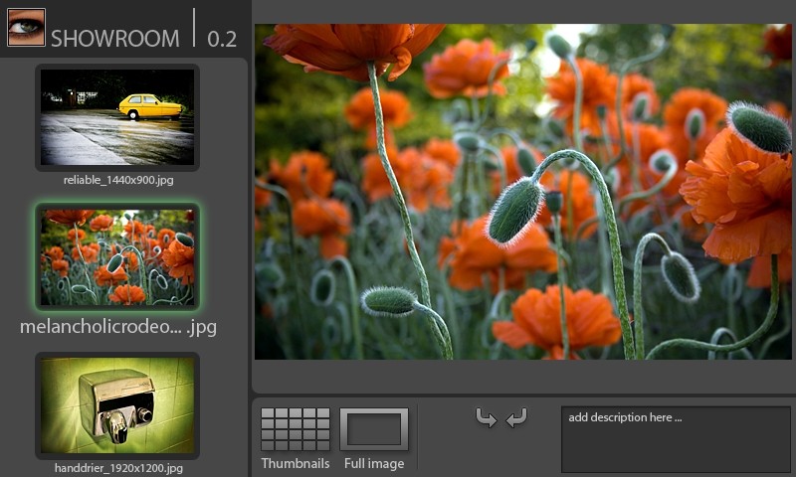796x477 pixels.
Task: Click the eye logo icon
Action: (27, 28)
